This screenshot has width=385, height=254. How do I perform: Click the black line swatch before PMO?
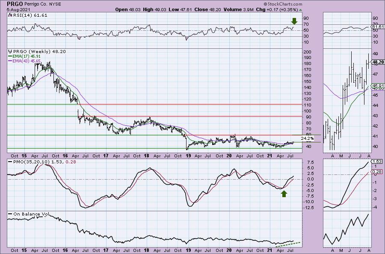[10, 162]
